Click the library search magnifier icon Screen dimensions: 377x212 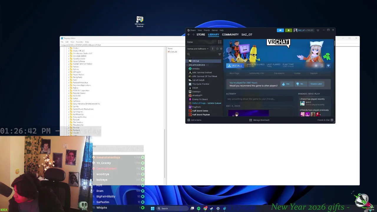pos(188,54)
